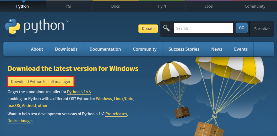Screen dimensions: 277x136
Task: Follow the Windows OS link
Action: (104, 99)
